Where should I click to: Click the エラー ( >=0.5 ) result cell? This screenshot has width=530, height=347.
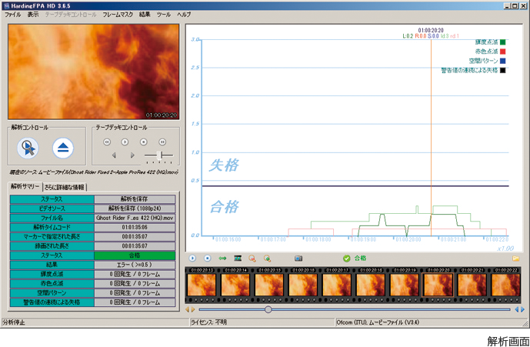pyautogui.click(x=135, y=265)
